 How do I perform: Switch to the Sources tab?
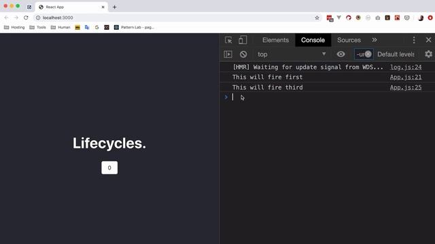tap(349, 40)
